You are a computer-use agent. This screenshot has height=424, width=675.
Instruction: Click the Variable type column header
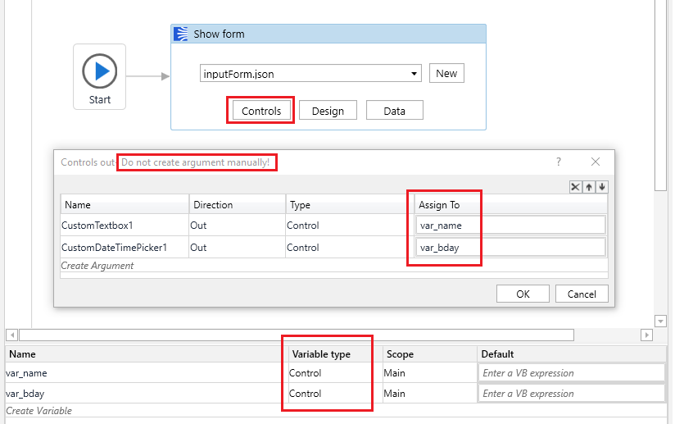coord(335,354)
